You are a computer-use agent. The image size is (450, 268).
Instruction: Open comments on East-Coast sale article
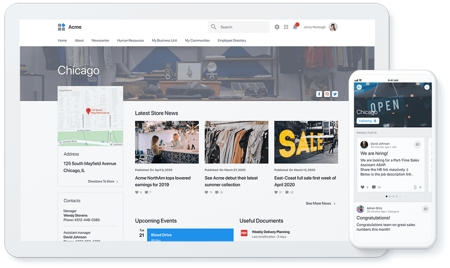coord(287,193)
